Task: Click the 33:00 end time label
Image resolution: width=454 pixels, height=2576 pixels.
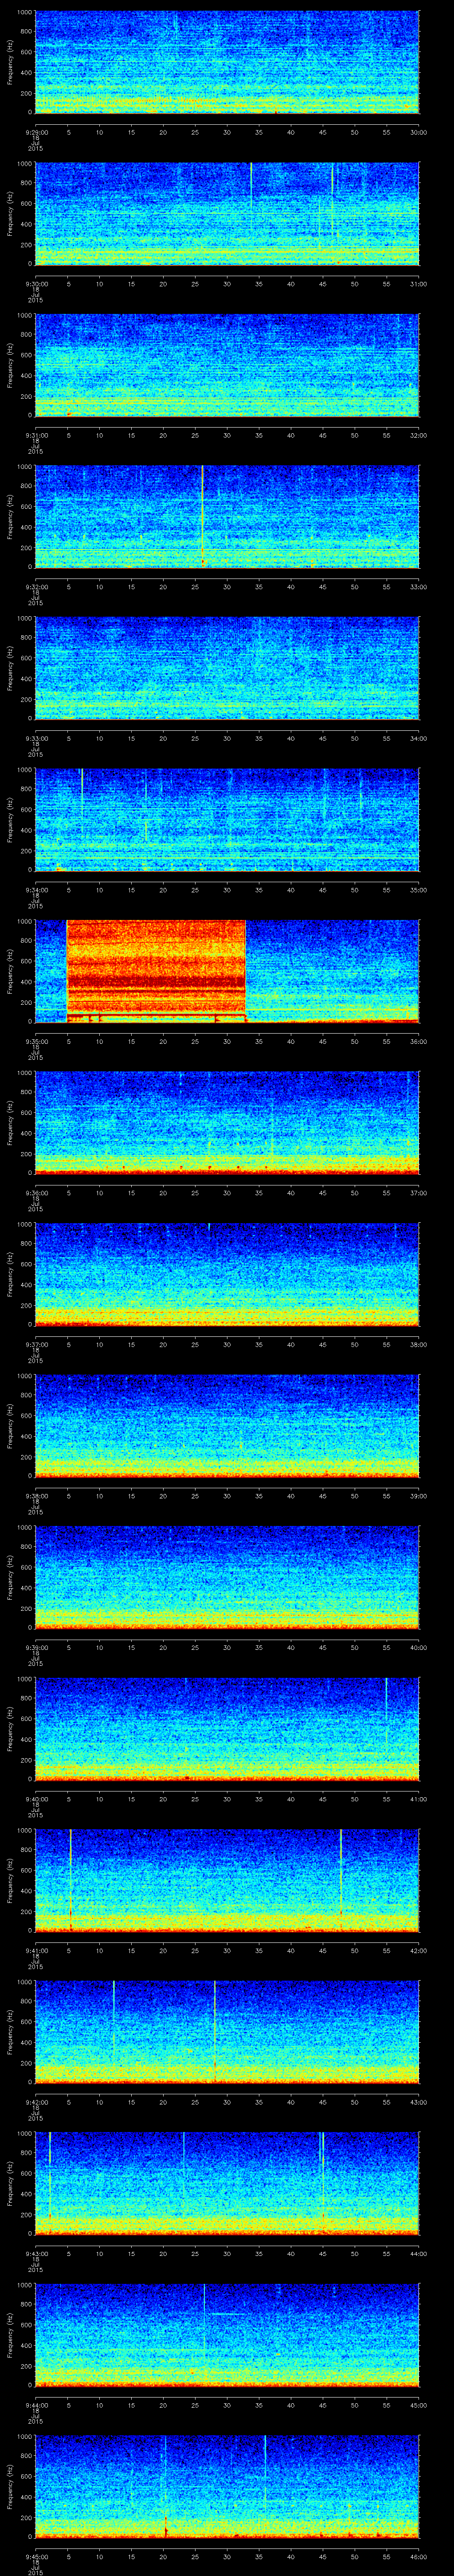Action: point(419,587)
